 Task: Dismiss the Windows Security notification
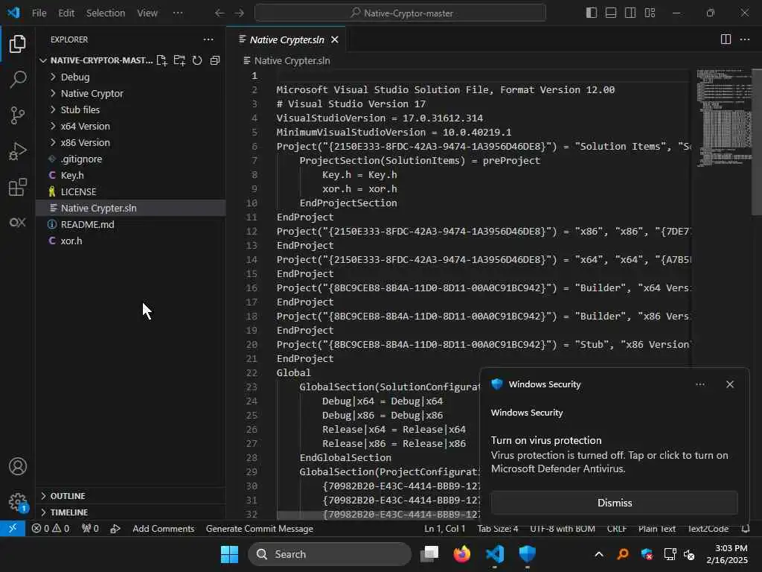click(x=614, y=503)
